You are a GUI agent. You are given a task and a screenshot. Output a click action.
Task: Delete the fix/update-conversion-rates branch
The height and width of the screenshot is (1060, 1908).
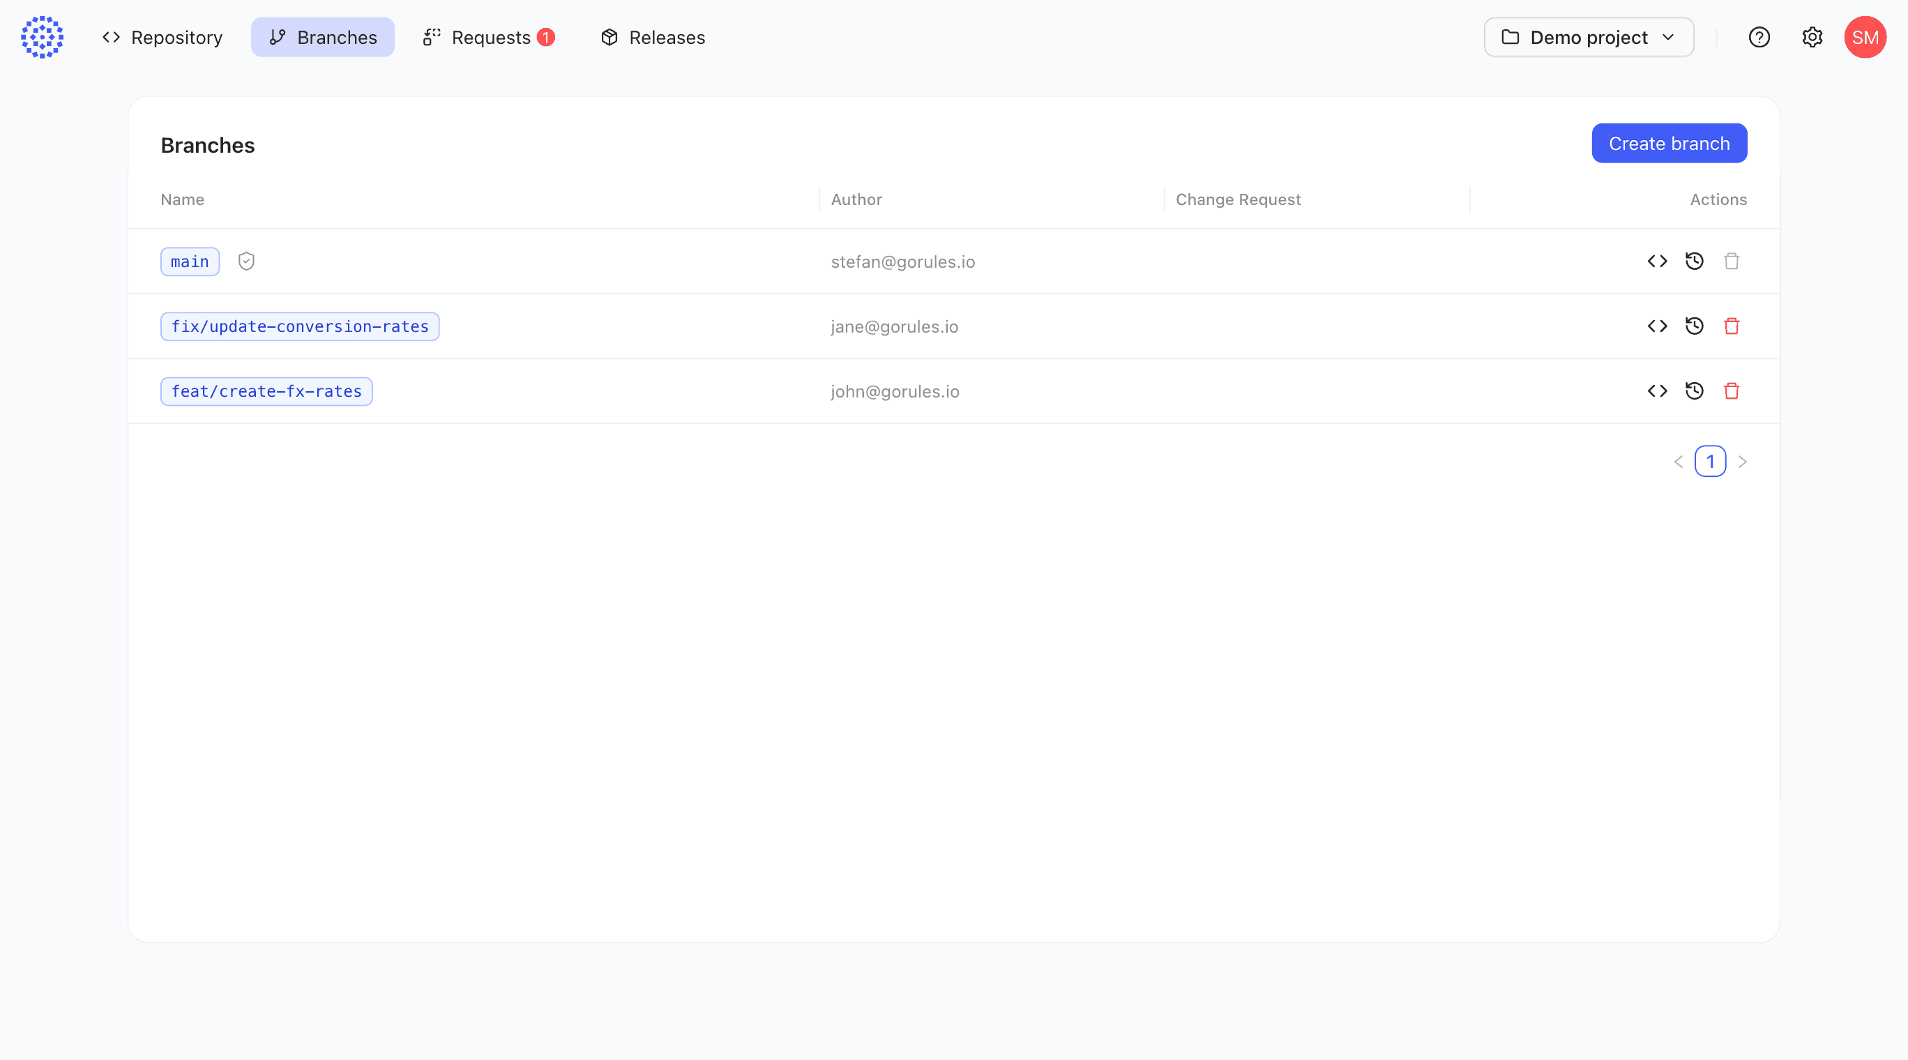[x=1731, y=326]
